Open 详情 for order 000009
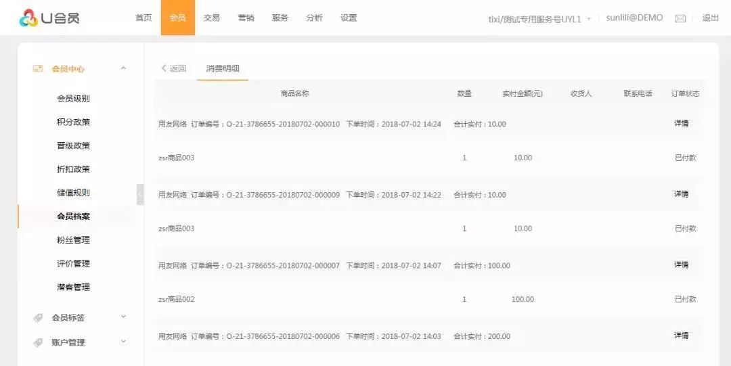 click(x=681, y=194)
